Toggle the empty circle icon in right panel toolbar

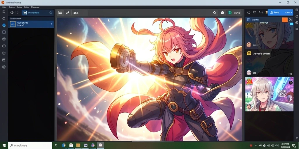coord(249,13)
